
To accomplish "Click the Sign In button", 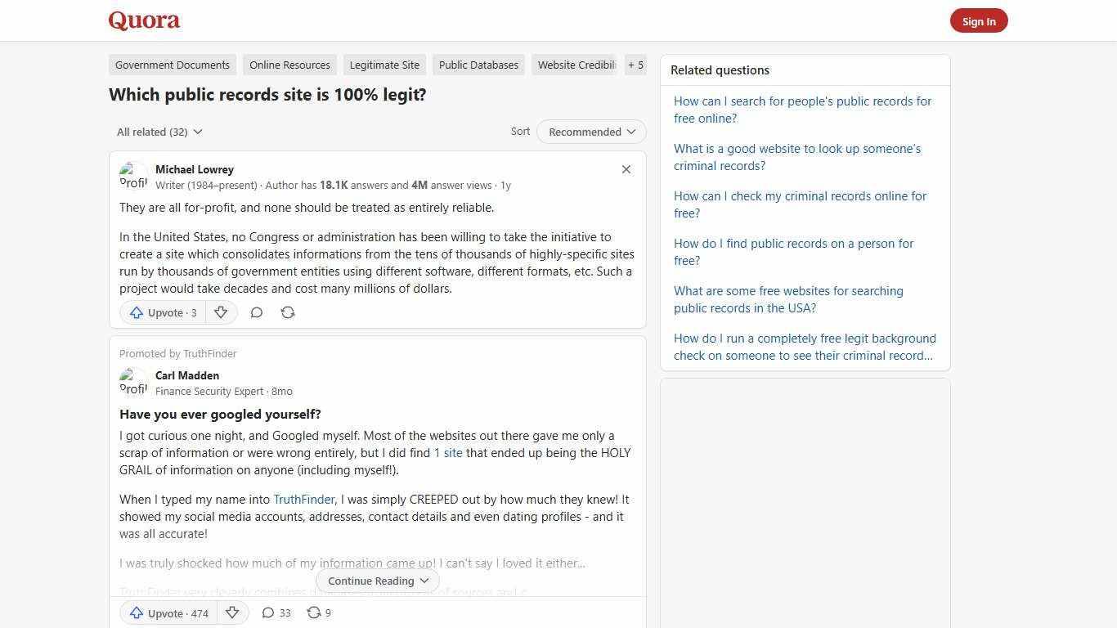I will tap(979, 20).
